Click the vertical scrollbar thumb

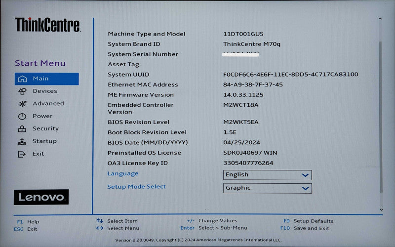click(381, 117)
